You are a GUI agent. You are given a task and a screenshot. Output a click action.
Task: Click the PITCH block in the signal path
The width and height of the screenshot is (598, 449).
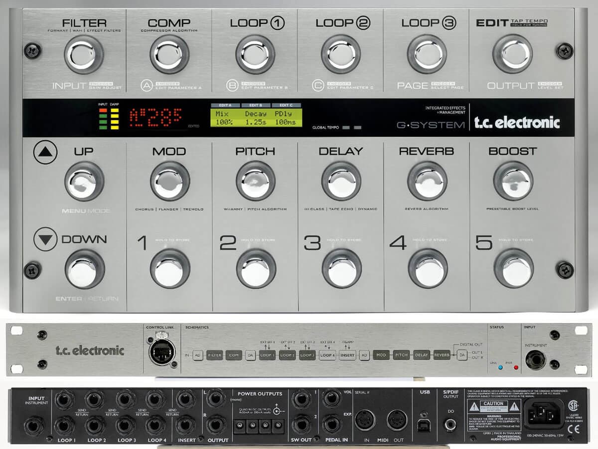point(401,355)
